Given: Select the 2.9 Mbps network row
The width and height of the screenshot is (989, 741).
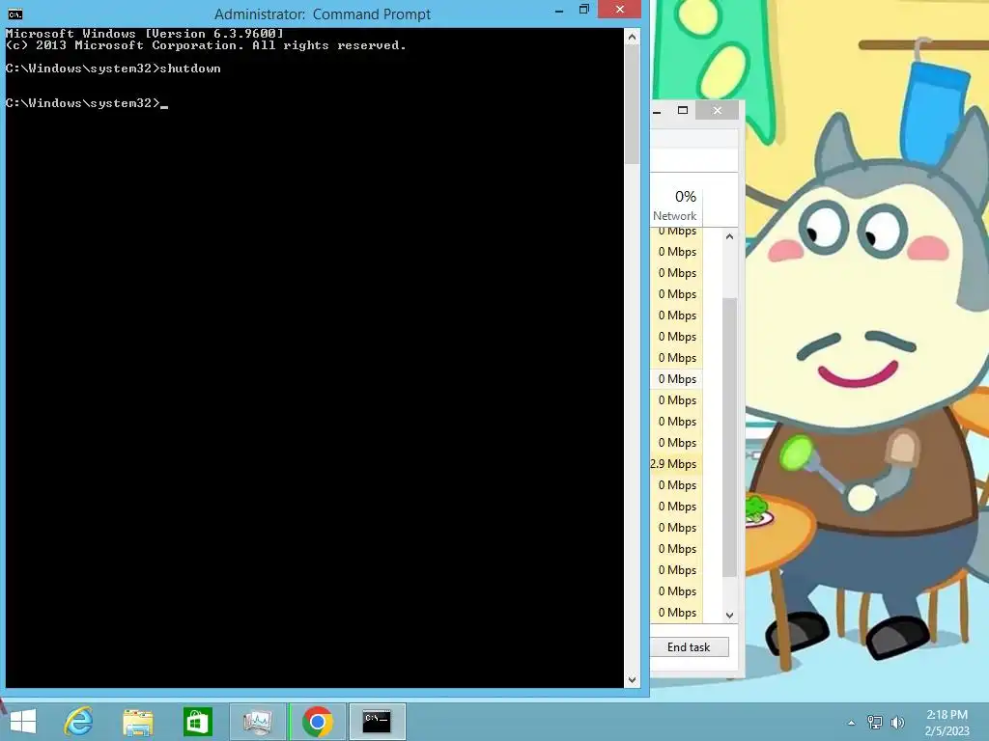Looking at the screenshot, I should [676, 464].
